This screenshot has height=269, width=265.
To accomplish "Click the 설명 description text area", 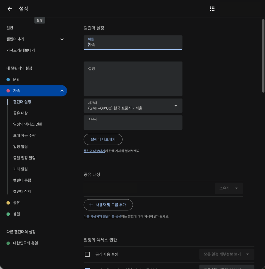I will [133, 81].
